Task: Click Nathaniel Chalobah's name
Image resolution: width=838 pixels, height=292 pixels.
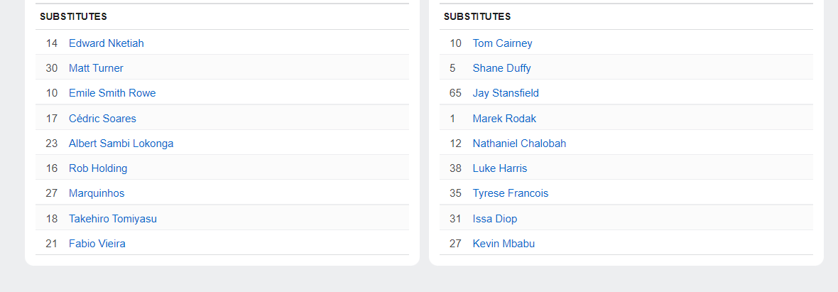Action: 519,144
